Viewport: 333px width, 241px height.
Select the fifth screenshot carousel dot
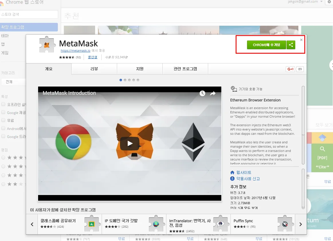click(138, 80)
